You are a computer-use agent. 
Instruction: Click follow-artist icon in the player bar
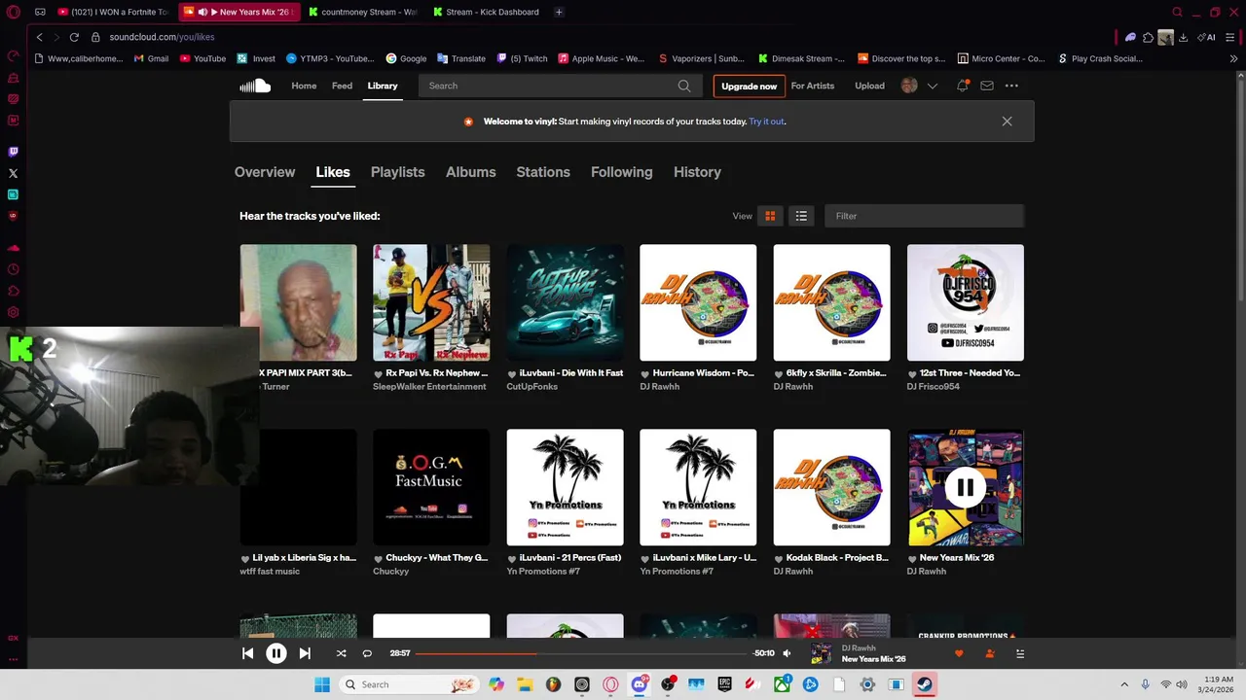click(990, 653)
